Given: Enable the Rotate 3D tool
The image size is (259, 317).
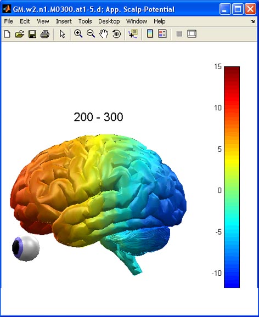Looking at the screenshot, I should pyautogui.click(x=116, y=34).
